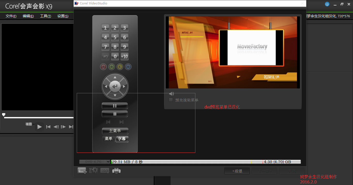Click the red A button on remote
353x185 pixels.
point(103,67)
